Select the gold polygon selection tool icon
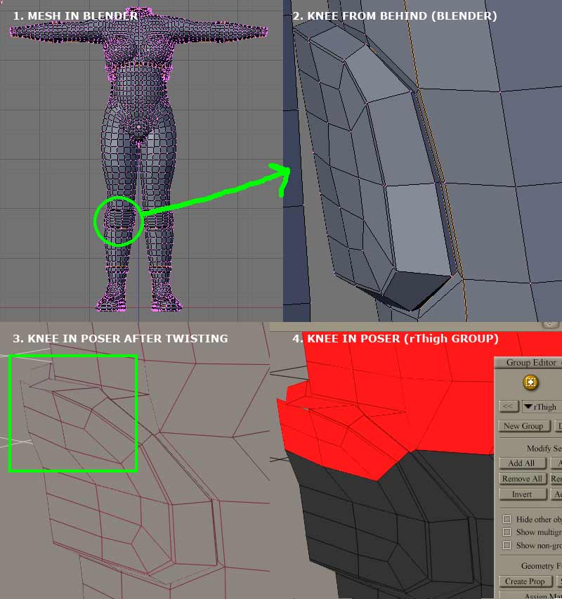Viewport: 562px width, 599px height. click(x=531, y=382)
